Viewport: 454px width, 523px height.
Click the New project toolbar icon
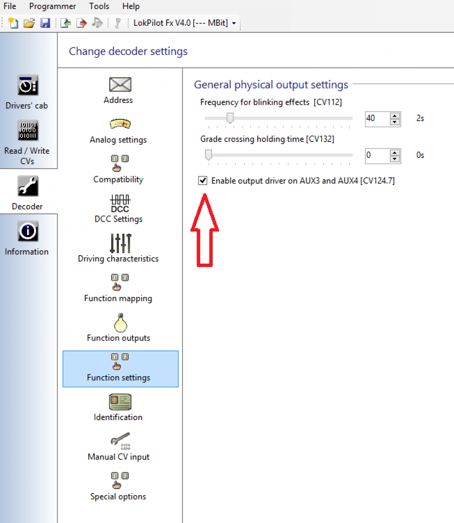13,23
